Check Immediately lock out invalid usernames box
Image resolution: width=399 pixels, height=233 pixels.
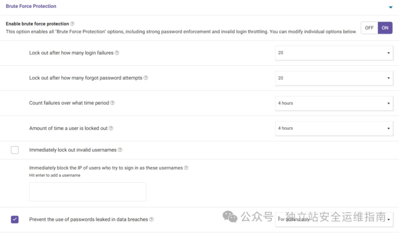pyautogui.click(x=15, y=150)
